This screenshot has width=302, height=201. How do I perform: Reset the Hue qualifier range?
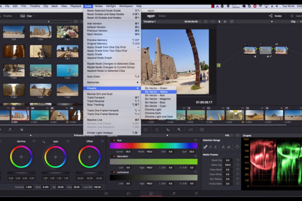196,140
